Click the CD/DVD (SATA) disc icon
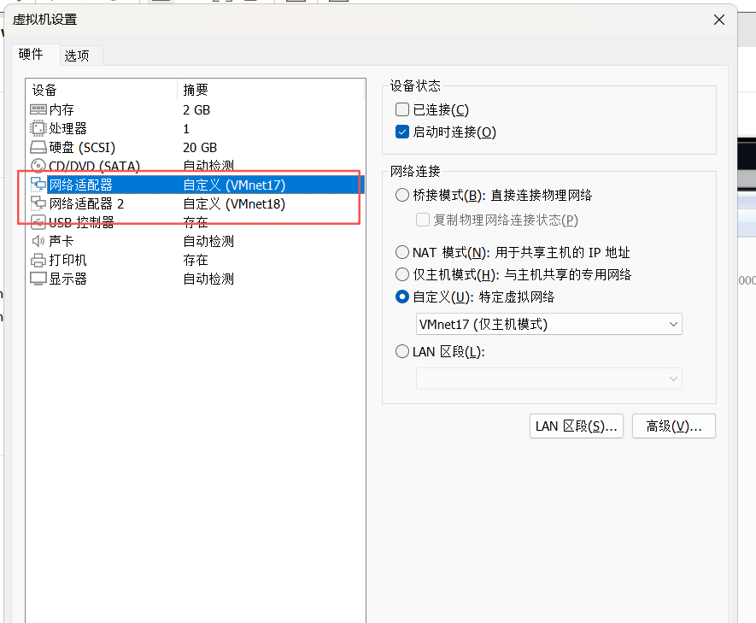756x623 pixels. click(38, 166)
